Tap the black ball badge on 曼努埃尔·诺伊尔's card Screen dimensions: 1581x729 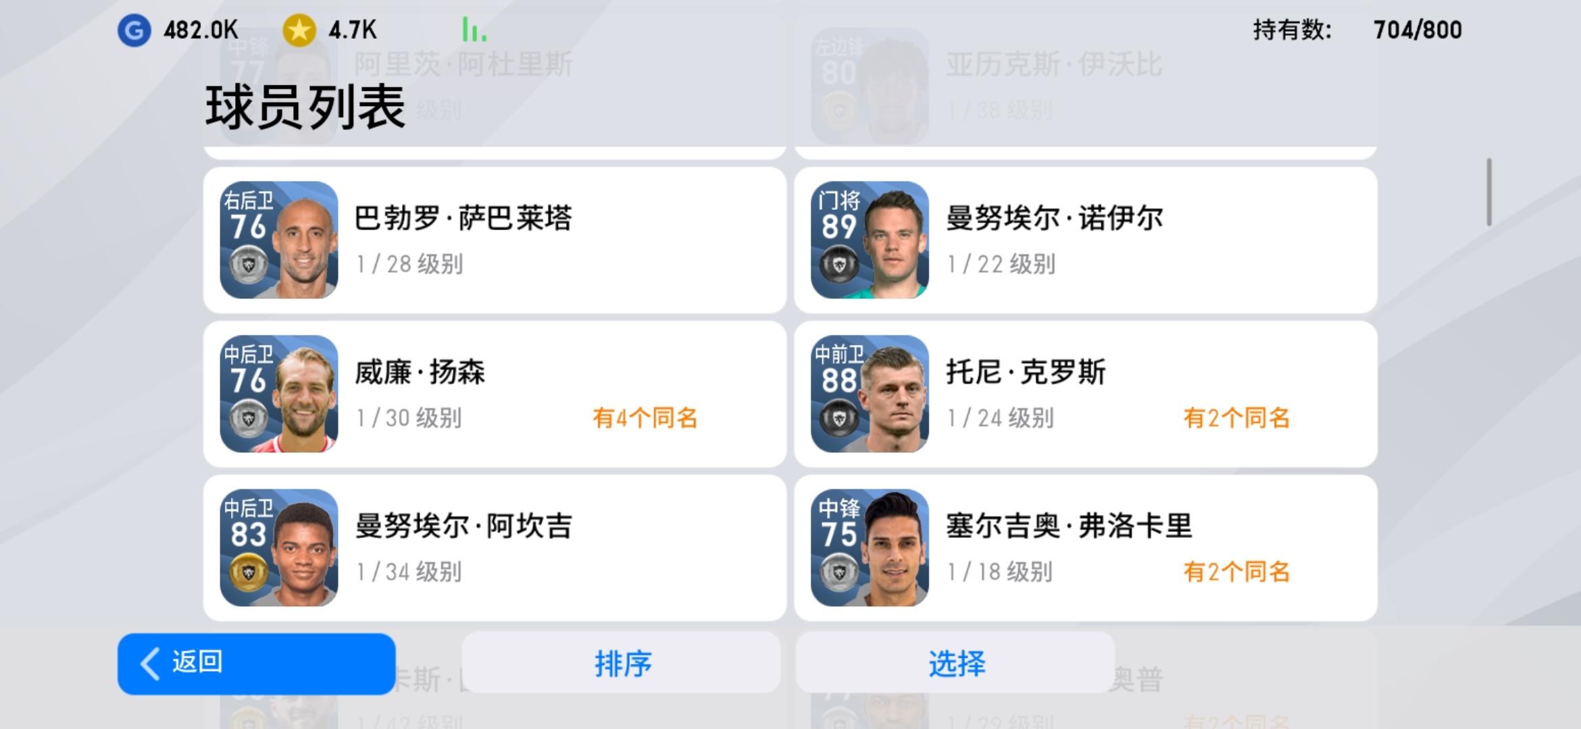coord(838,264)
